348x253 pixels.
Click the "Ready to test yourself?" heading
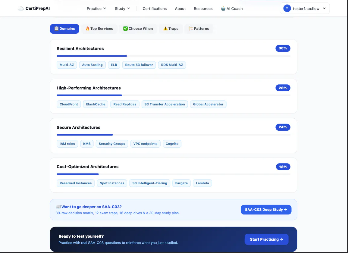(x=81, y=236)
